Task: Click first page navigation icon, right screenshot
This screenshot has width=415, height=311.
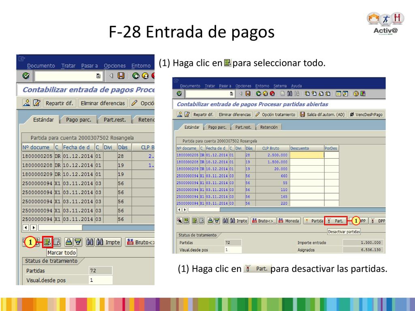Action: tap(307, 94)
